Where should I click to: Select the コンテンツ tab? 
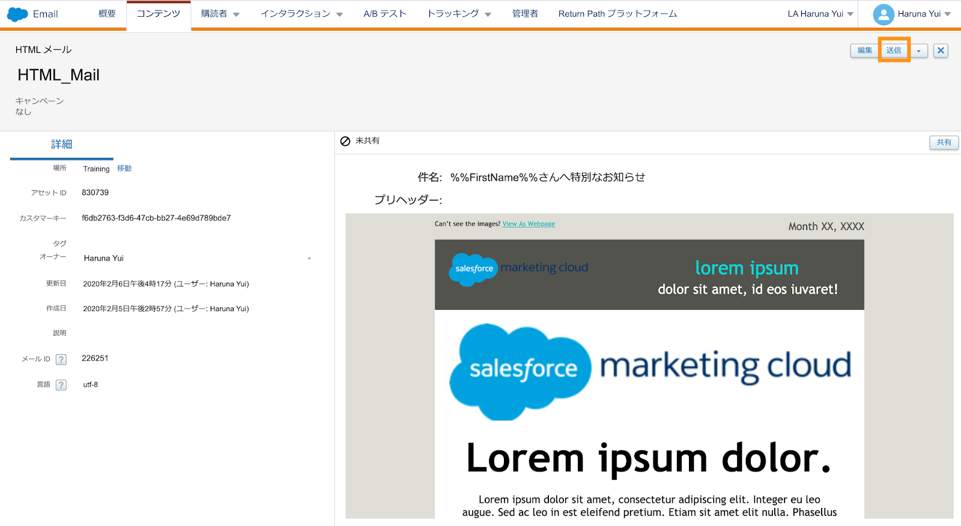pos(159,14)
